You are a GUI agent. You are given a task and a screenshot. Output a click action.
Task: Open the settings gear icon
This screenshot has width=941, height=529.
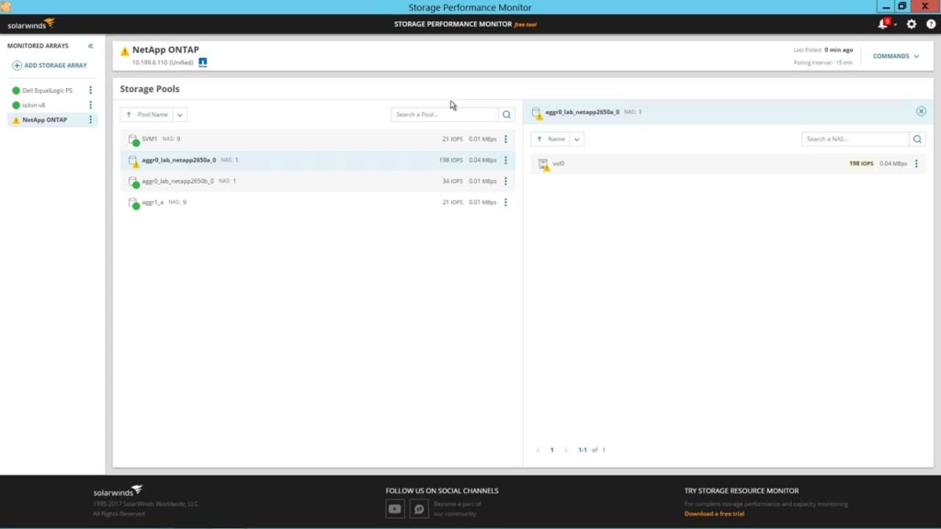click(911, 25)
